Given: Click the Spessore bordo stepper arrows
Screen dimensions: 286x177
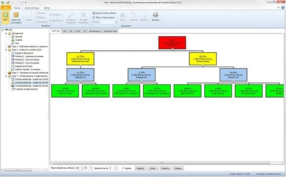Looking at the screenshot, I should pyautogui.click(x=116, y=168).
